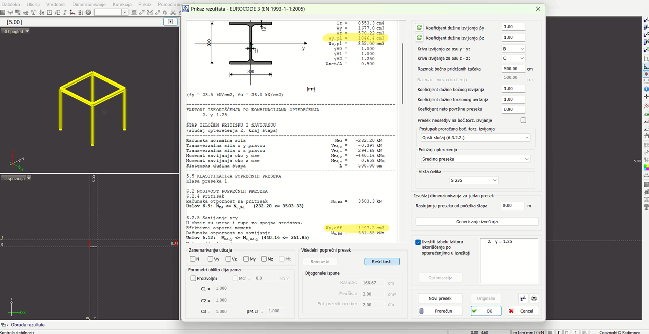The width and height of the screenshot is (649, 334).
Task: Click the dimension line icon in the right toolbar
Action: pos(646,175)
